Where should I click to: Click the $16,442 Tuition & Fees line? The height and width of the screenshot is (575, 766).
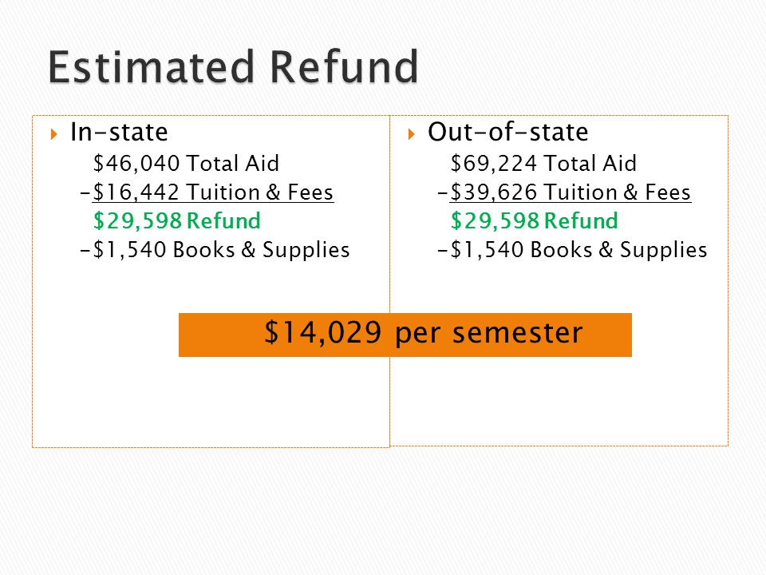click(x=207, y=192)
